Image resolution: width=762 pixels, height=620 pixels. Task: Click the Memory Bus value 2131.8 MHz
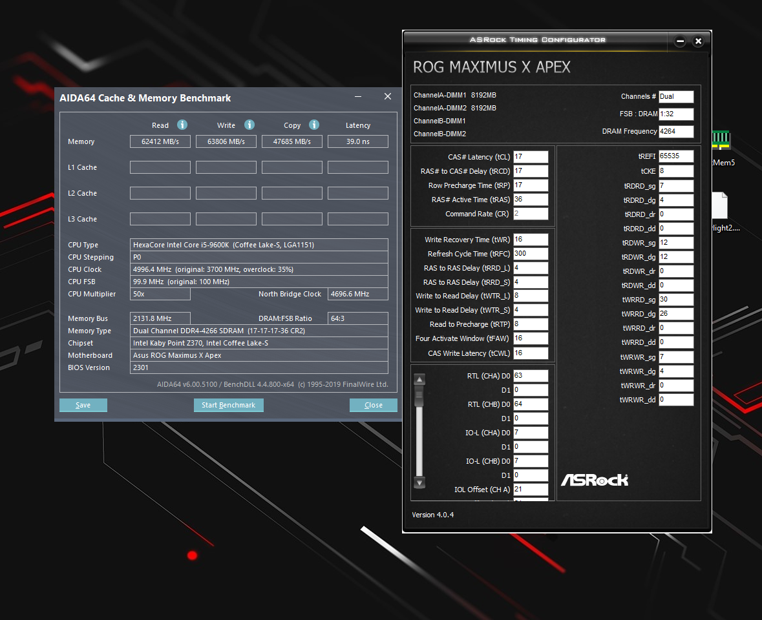point(160,318)
